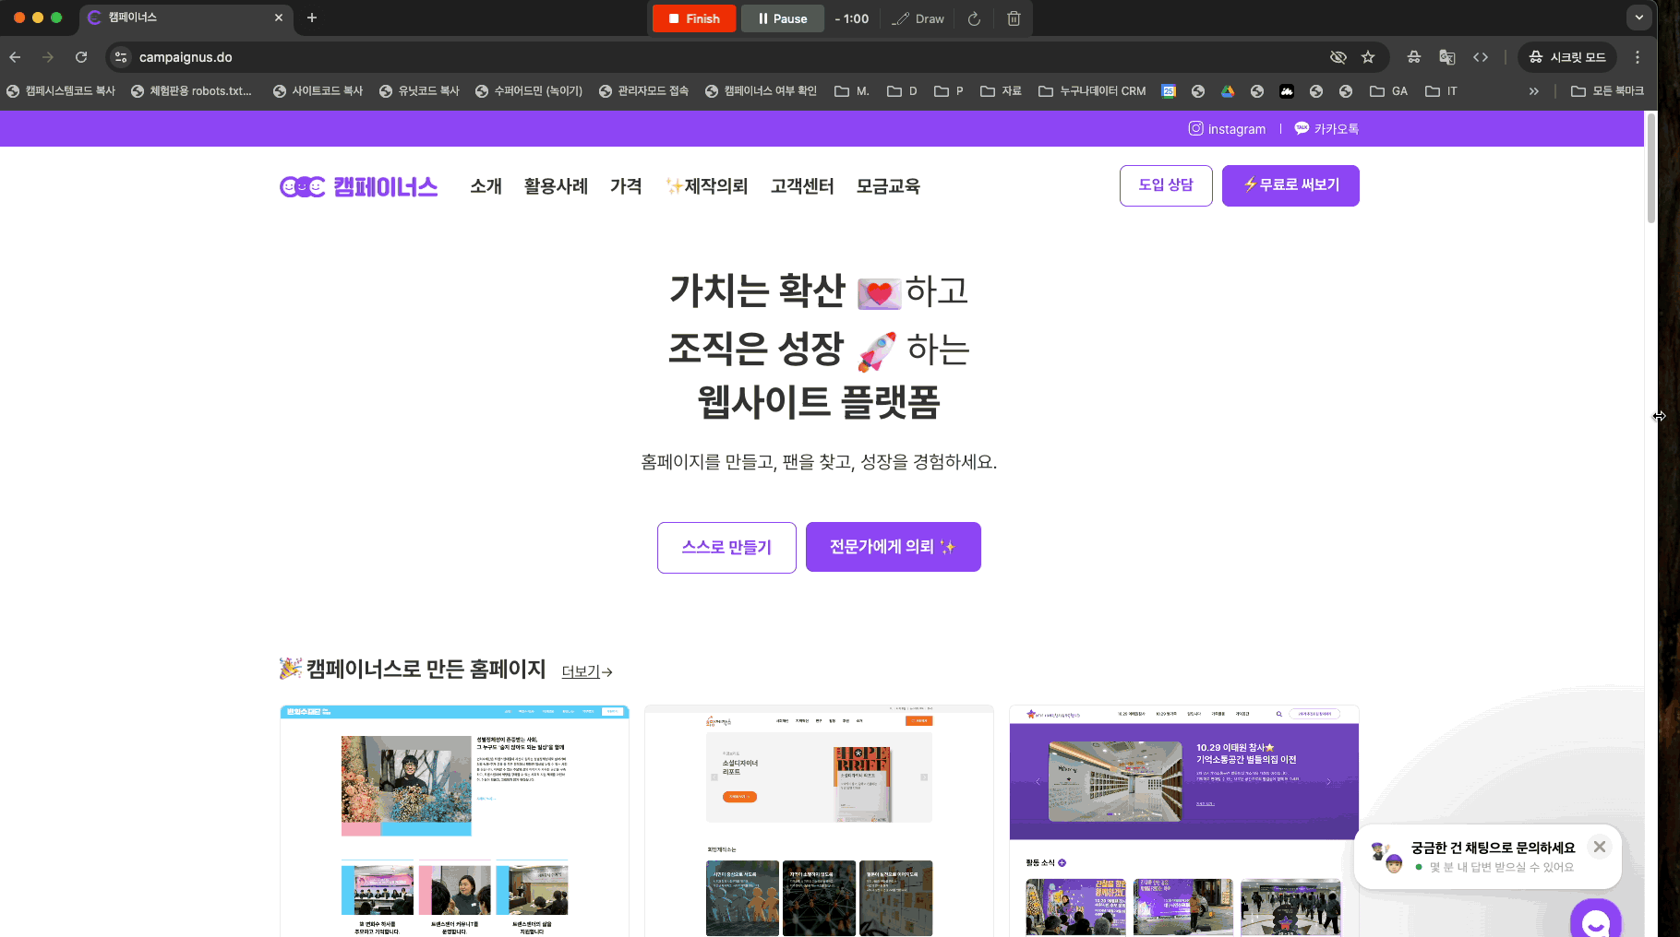
Task: Click the page's vertical scrollbar thumb
Action: point(1650,166)
